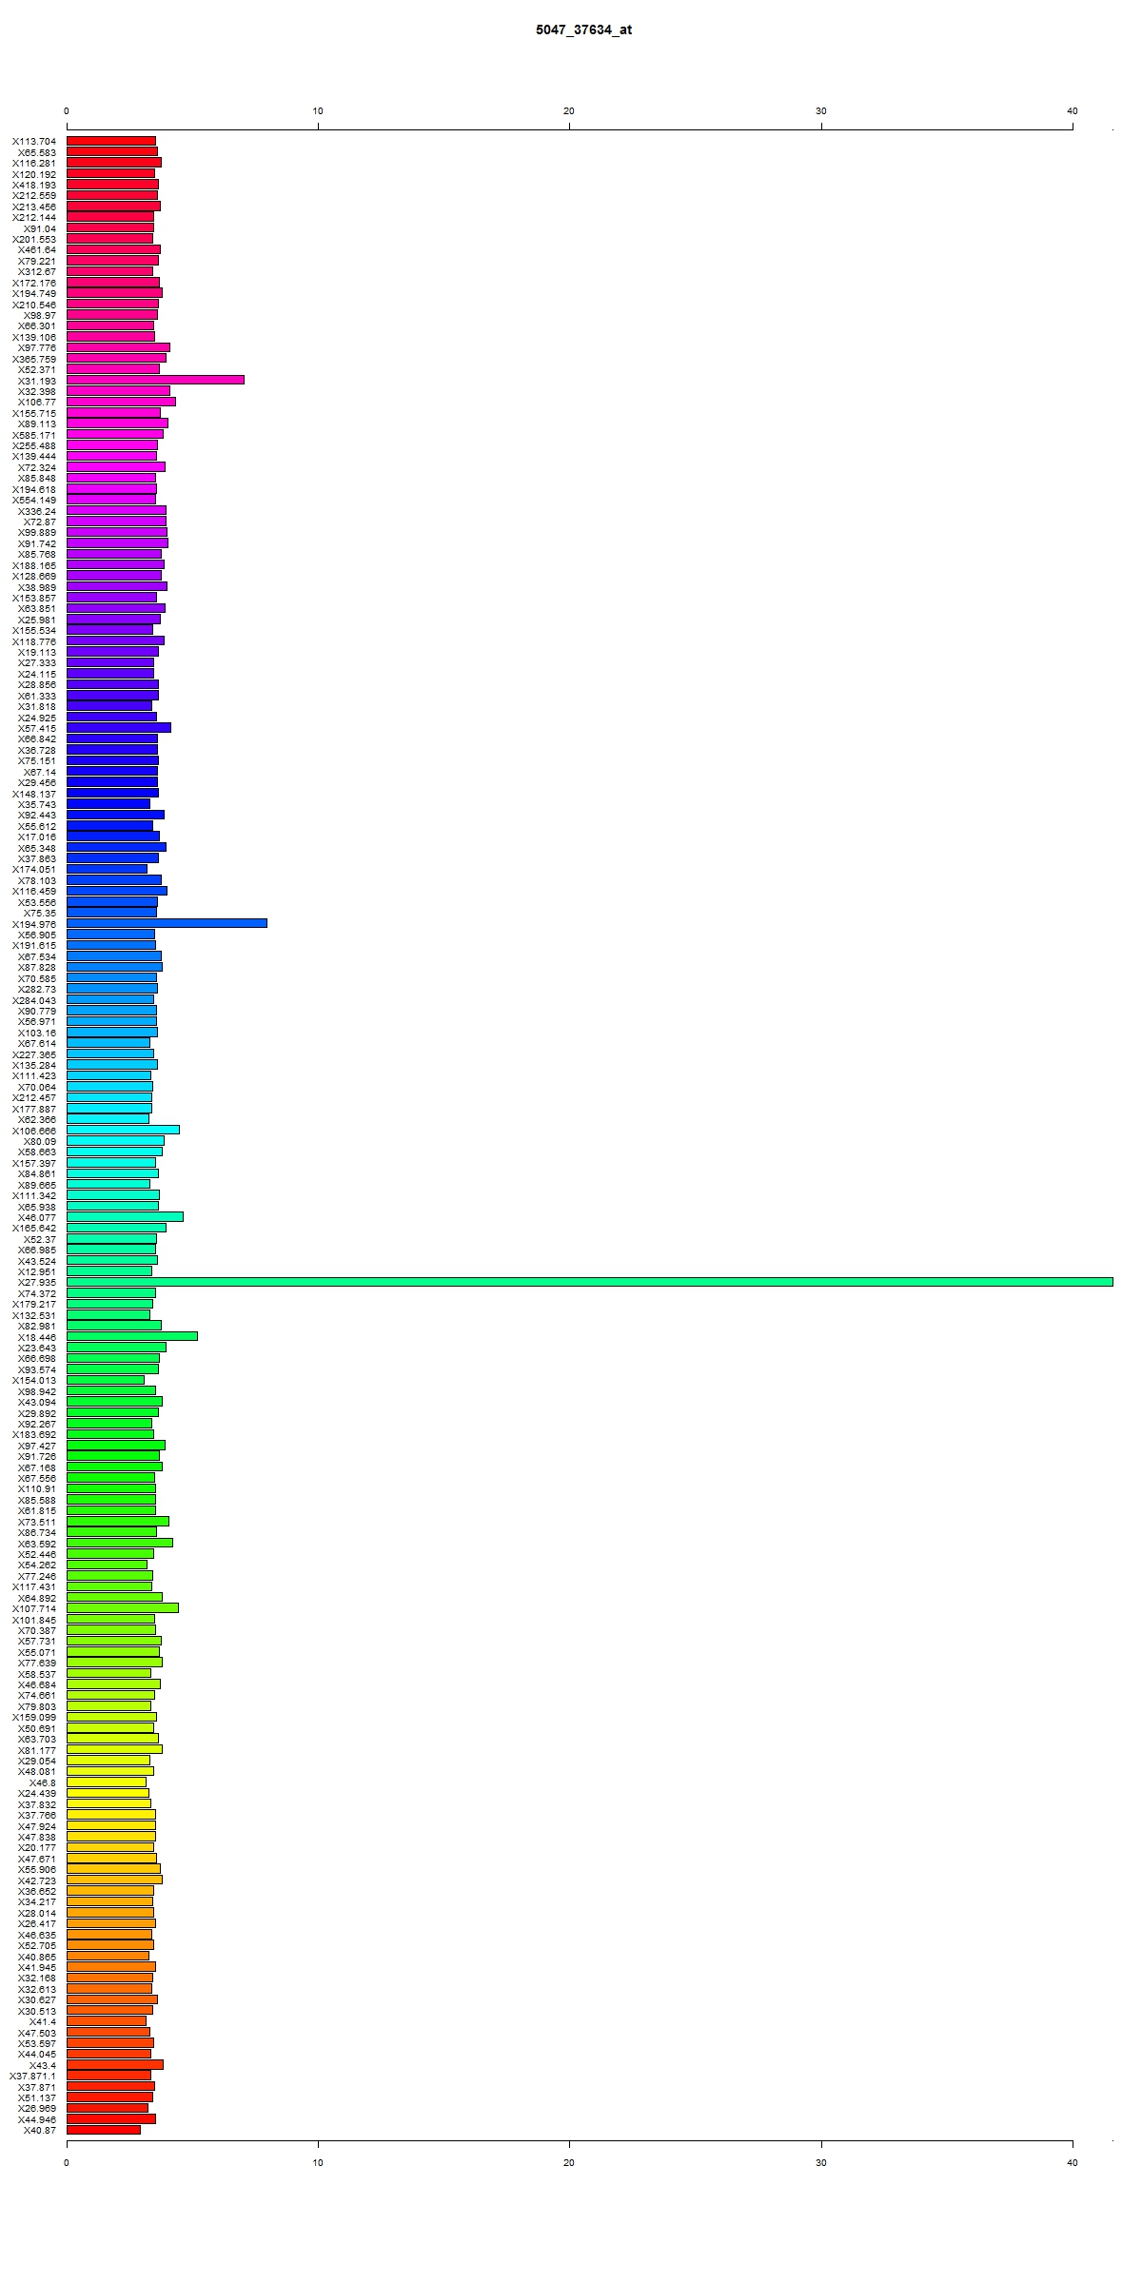Click the row label X554.149

(x=34, y=501)
